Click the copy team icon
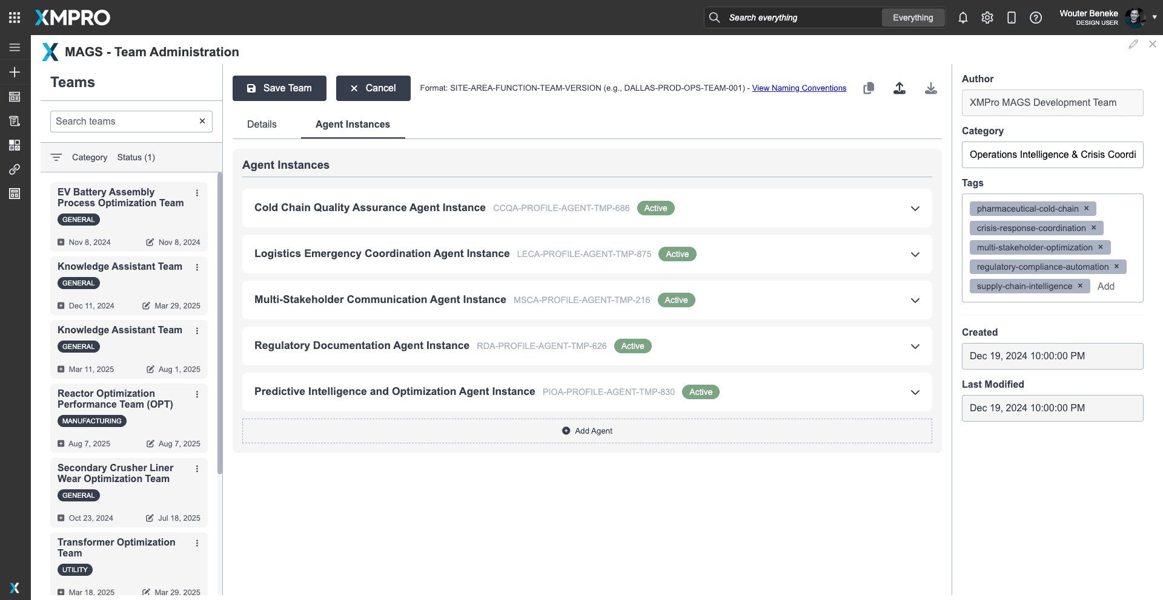The height and width of the screenshot is (600, 1163). pos(868,88)
